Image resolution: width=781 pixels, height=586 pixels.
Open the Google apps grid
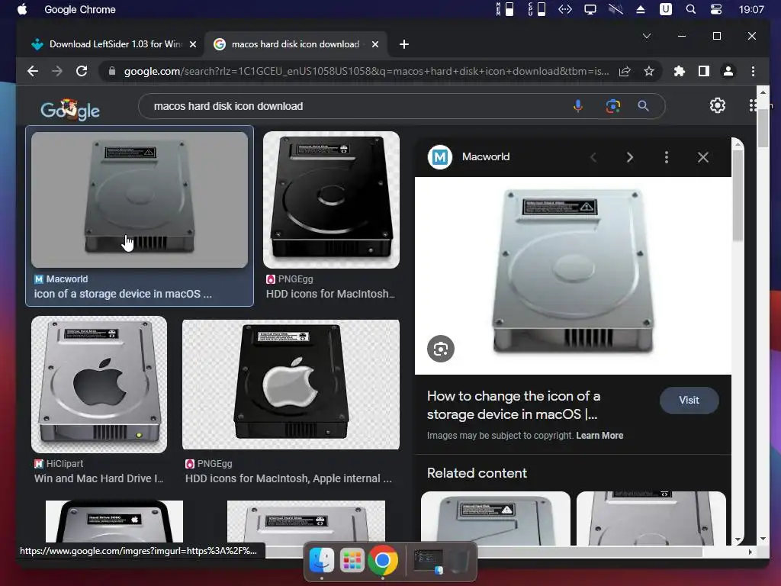pos(753,105)
